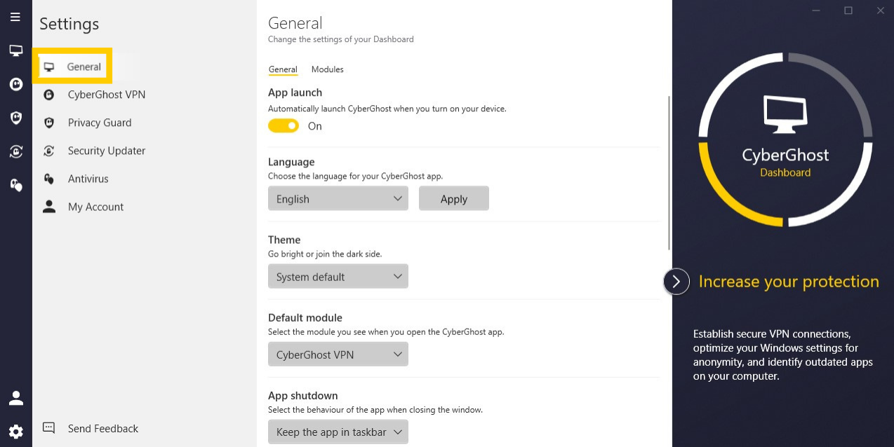894x447 pixels.
Task: Click Increase your protection heading
Action: click(x=789, y=282)
